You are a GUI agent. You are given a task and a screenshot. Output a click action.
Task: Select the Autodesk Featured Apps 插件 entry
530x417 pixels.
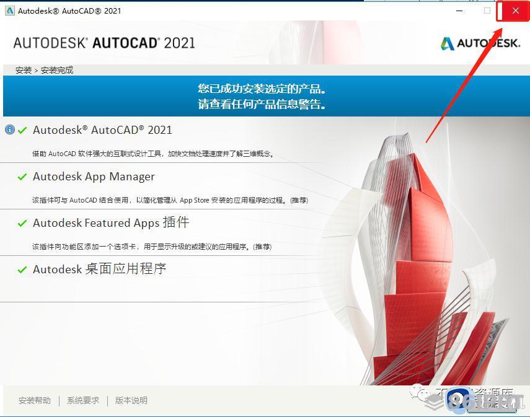coord(111,222)
